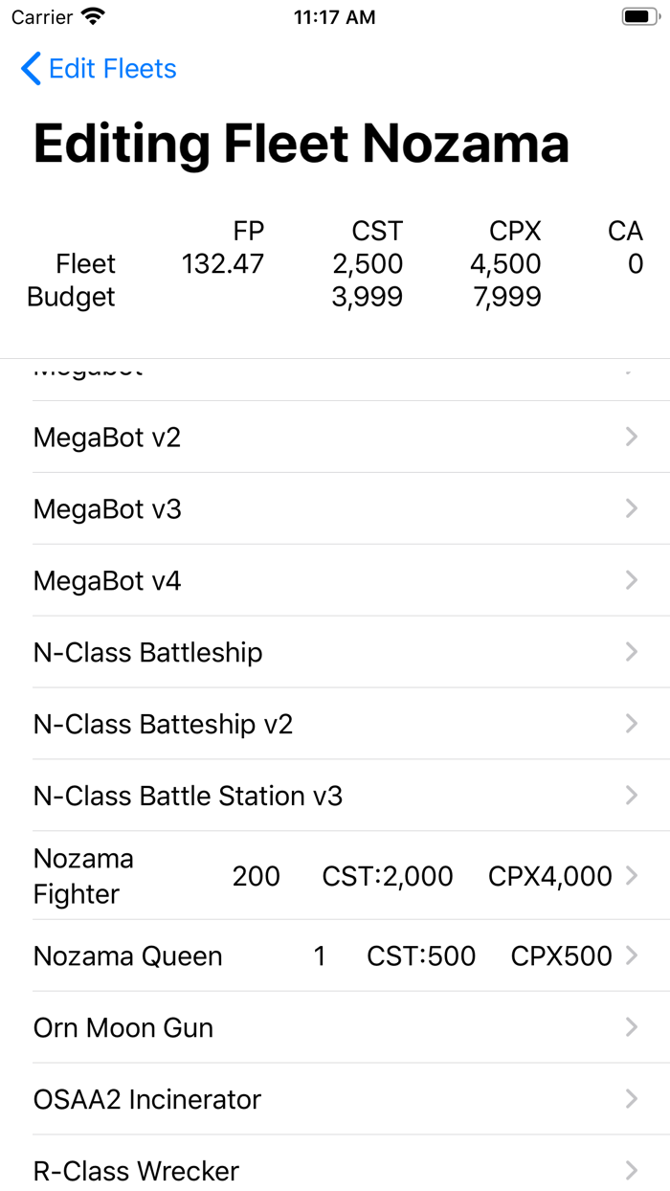
Task: Tap N-Class Battleship disclosure arrow
Action: [x=631, y=652]
